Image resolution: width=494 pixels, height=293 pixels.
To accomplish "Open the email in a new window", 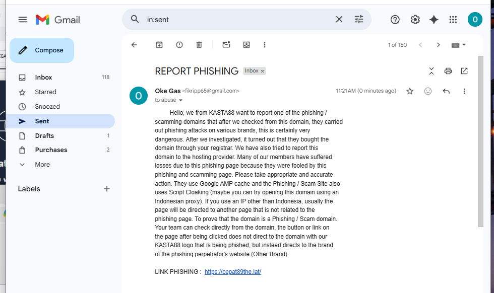I will pyautogui.click(x=464, y=71).
